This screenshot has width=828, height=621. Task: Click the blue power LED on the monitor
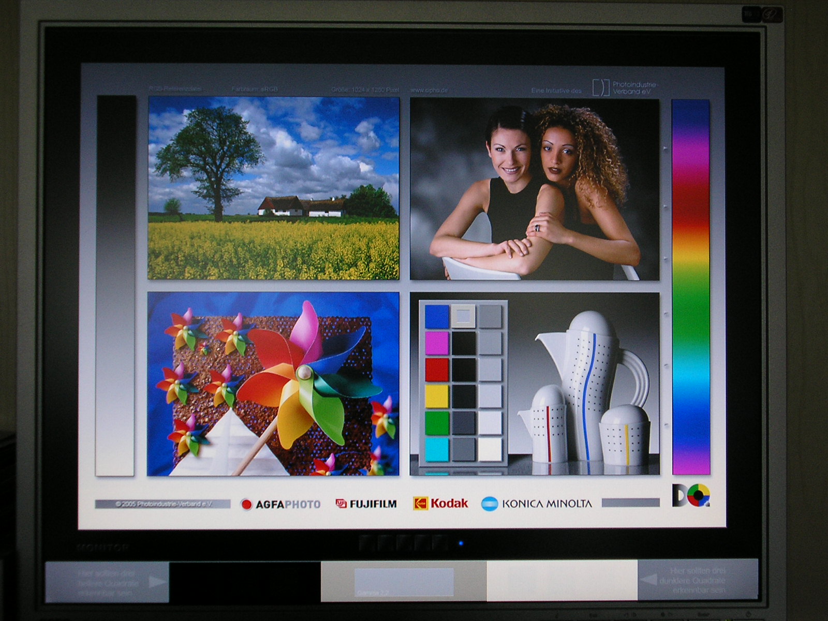461,543
